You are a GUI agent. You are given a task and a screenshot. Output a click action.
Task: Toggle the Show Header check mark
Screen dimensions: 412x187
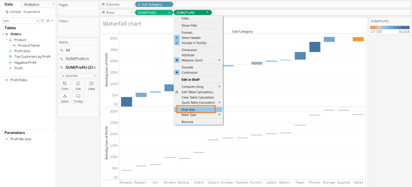pyautogui.click(x=177, y=38)
